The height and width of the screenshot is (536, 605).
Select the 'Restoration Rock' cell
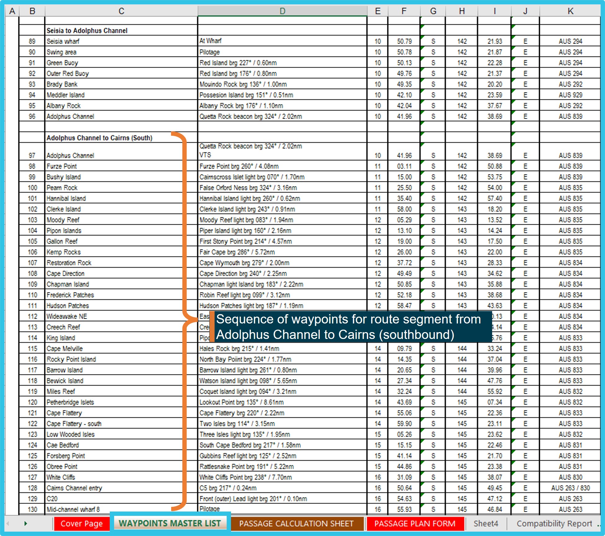[121, 263]
